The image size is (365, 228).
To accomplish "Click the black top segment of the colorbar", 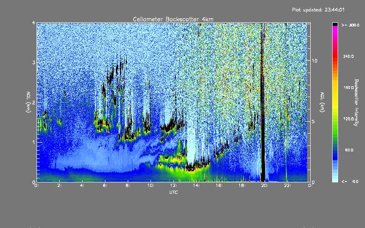I will pyautogui.click(x=335, y=24).
